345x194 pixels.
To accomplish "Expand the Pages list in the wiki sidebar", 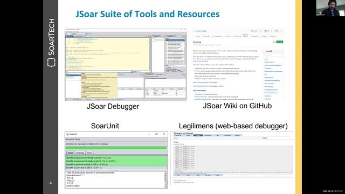I will tap(268, 51).
